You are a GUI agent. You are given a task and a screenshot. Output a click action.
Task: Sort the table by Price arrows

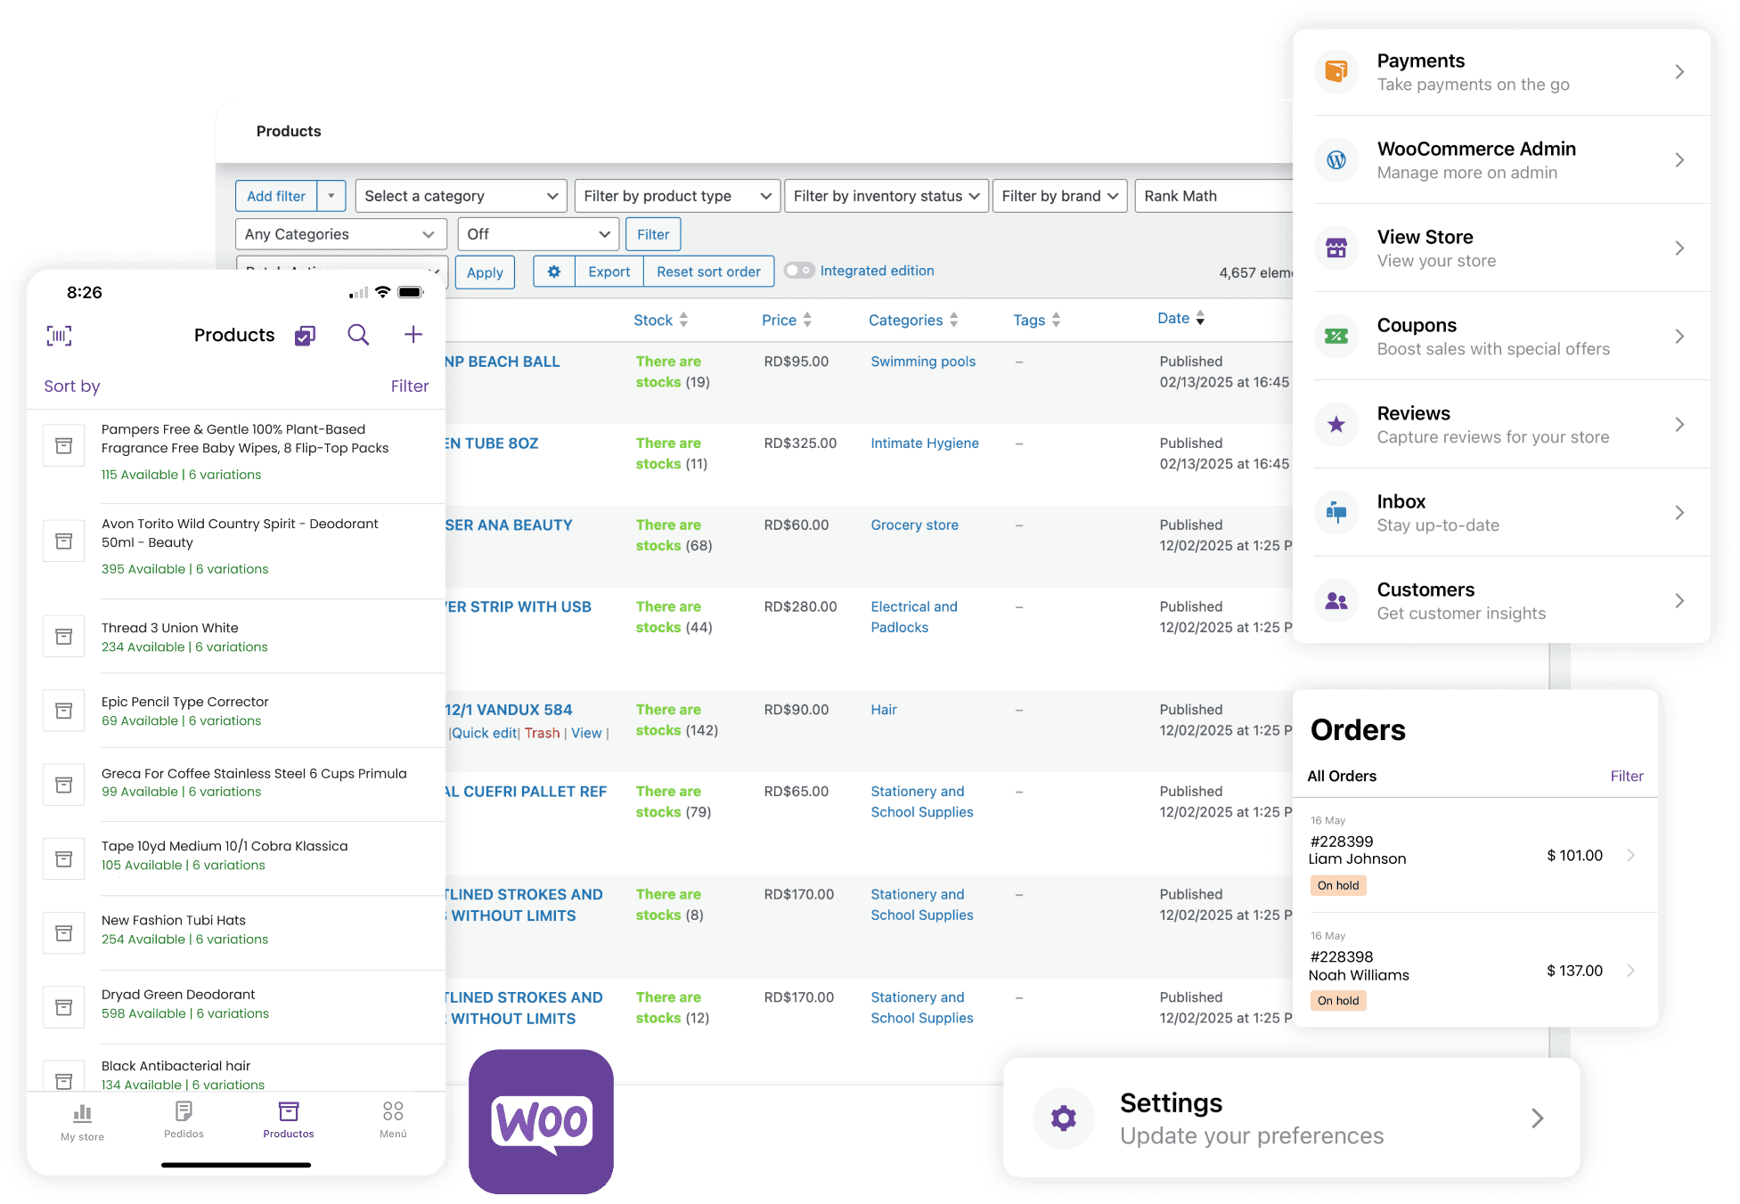pyautogui.click(x=807, y=320)
